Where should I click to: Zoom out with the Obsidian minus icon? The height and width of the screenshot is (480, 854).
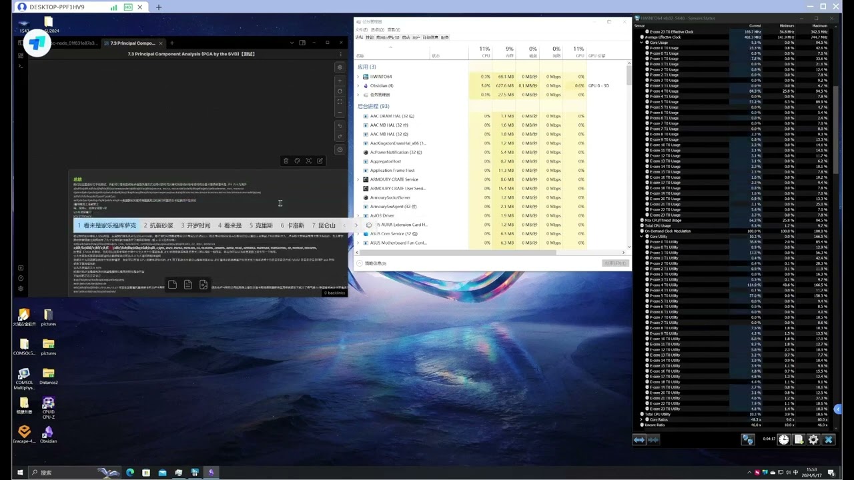340,112
